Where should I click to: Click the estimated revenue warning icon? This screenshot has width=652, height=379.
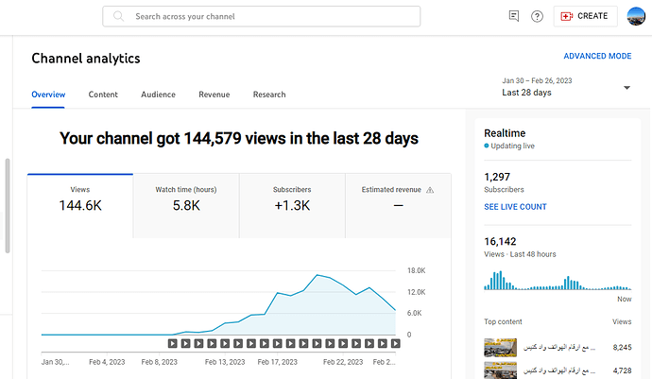point(430,190)
